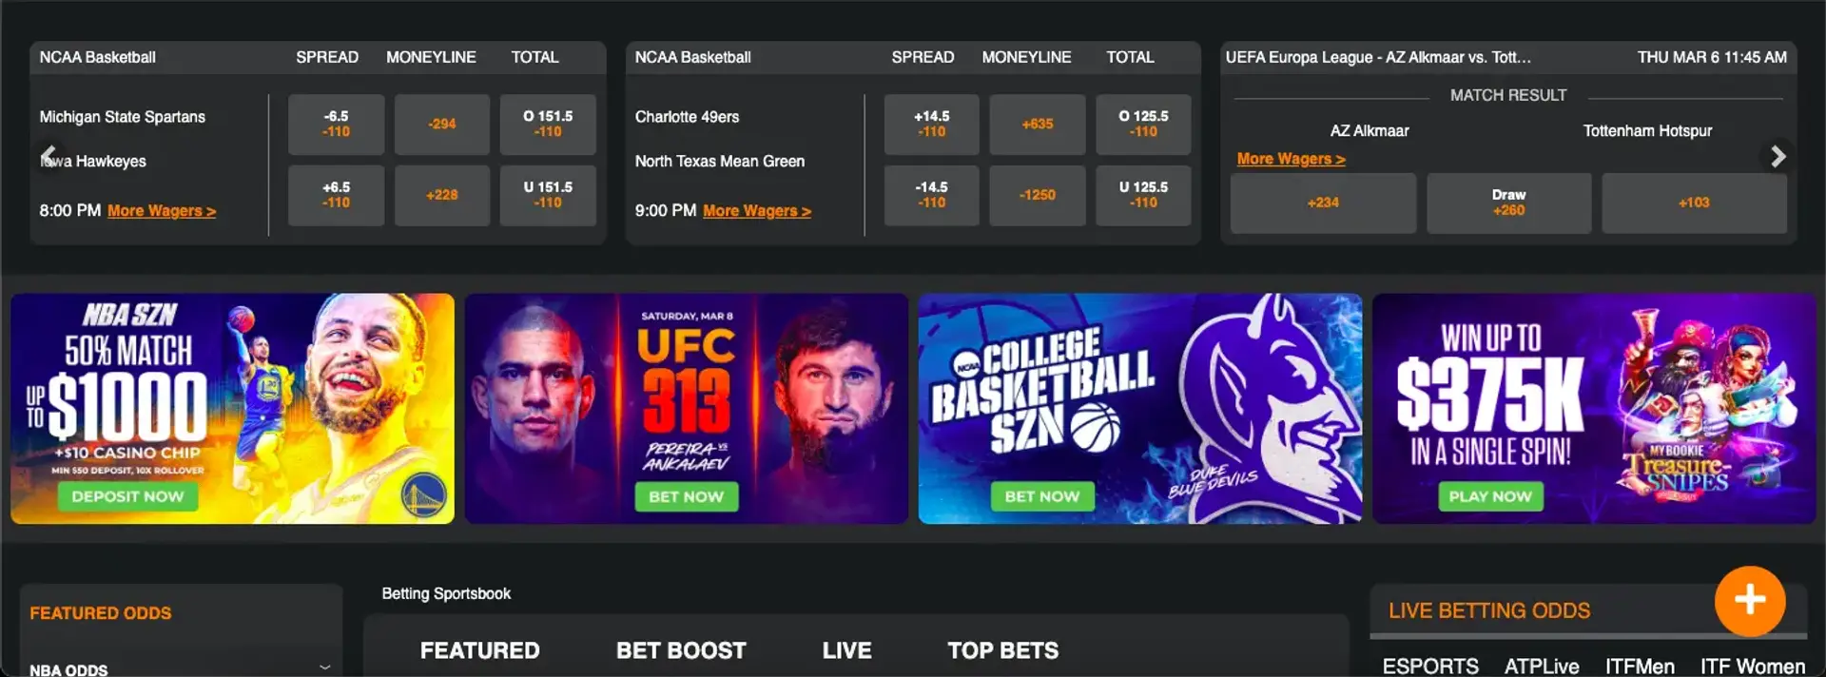Select Over 125.5 total for Charlotte game
Viewport: 1826px width, 677px height.
1143,124
